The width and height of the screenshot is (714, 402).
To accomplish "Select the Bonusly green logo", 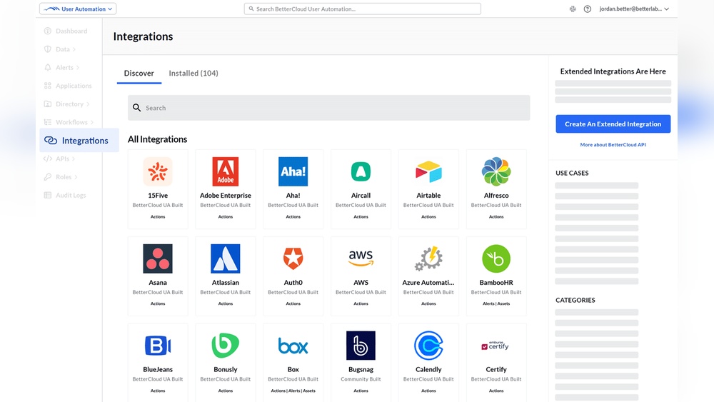I will pyautogui.click(x=226, y=346).
